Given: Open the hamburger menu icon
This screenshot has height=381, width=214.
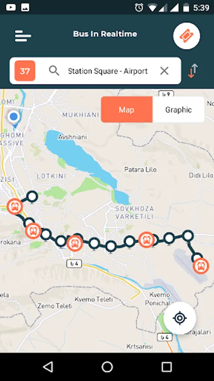Looking at the screenshot, I should point(23,36).
